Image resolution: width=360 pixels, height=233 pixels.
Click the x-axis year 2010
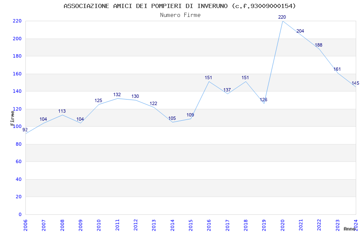pos(99,225)
